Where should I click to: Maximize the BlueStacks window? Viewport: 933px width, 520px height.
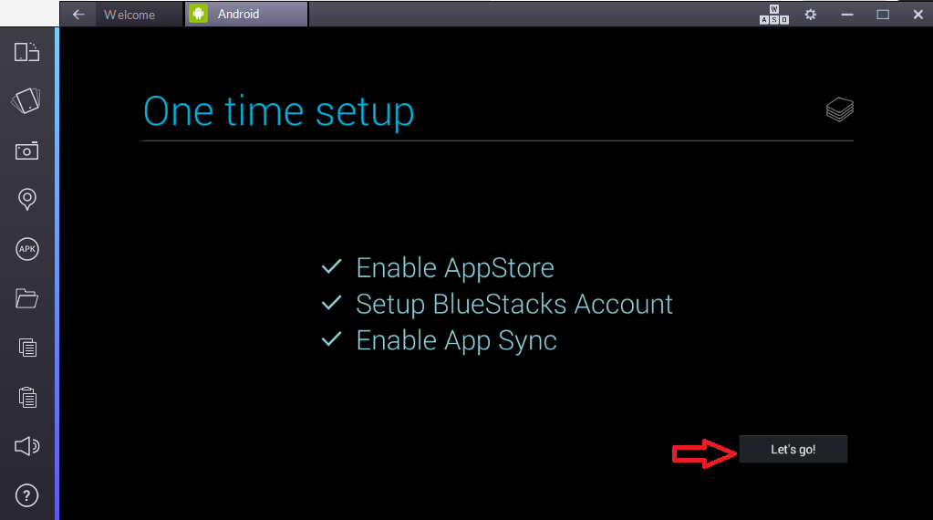click(x=883, y=15)
